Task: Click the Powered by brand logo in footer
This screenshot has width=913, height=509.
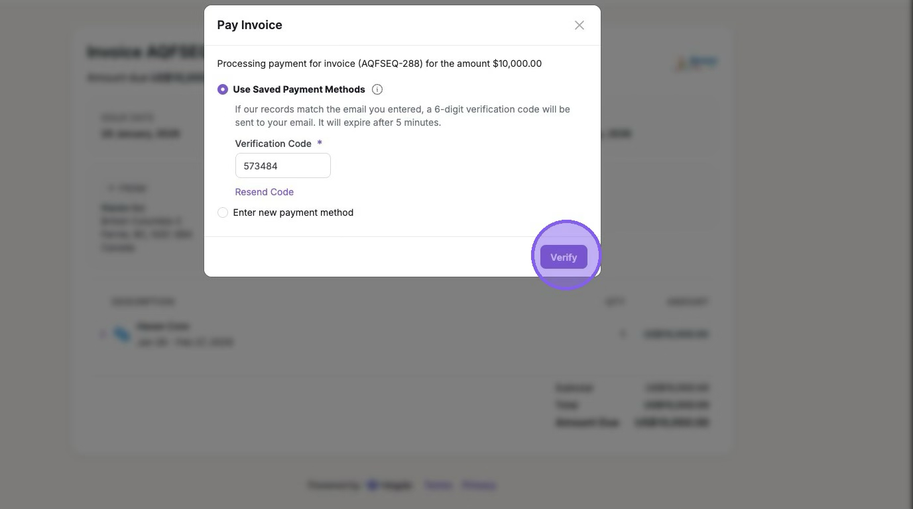Action: pyautogui.click(x=391, y=485)
